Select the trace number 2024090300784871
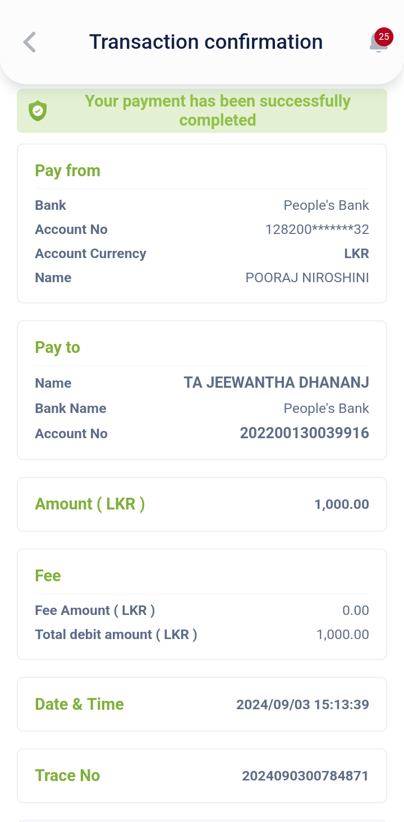This screenshot has height=822, width=404. click(305, 776)
